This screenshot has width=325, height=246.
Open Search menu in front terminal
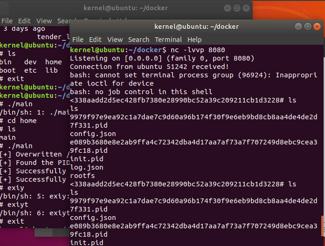coord(138,40)
